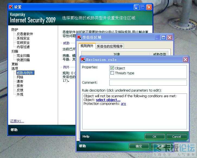The image size is (197, 158).
Task: Select 反馈 in settings tree
Action: (20, 90)
